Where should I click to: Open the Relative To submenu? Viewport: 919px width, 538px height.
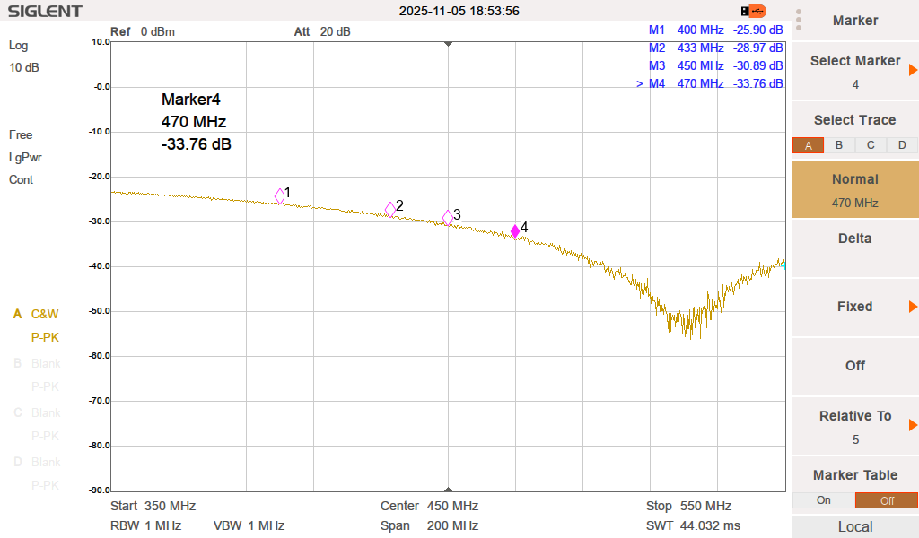coord(854,426)
